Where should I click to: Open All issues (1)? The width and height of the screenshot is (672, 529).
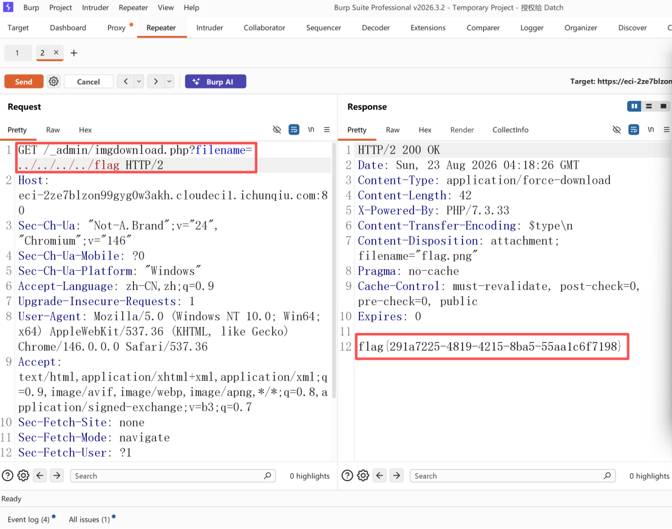point(89,519)
